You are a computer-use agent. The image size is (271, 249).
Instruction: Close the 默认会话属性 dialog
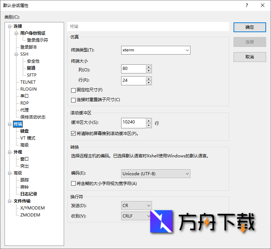[263, 5]
